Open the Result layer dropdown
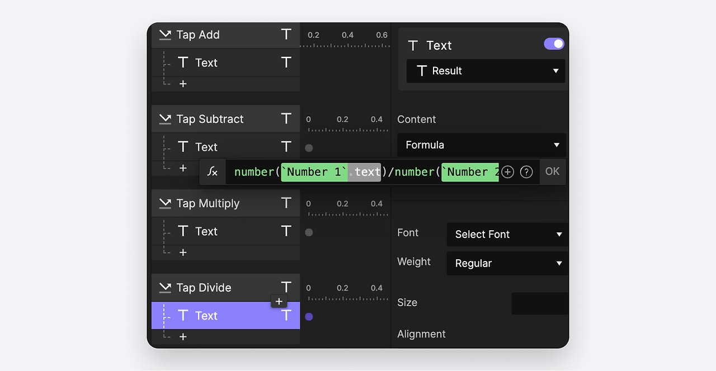This screenshot has height=371, width=716. tap(486, 71)
